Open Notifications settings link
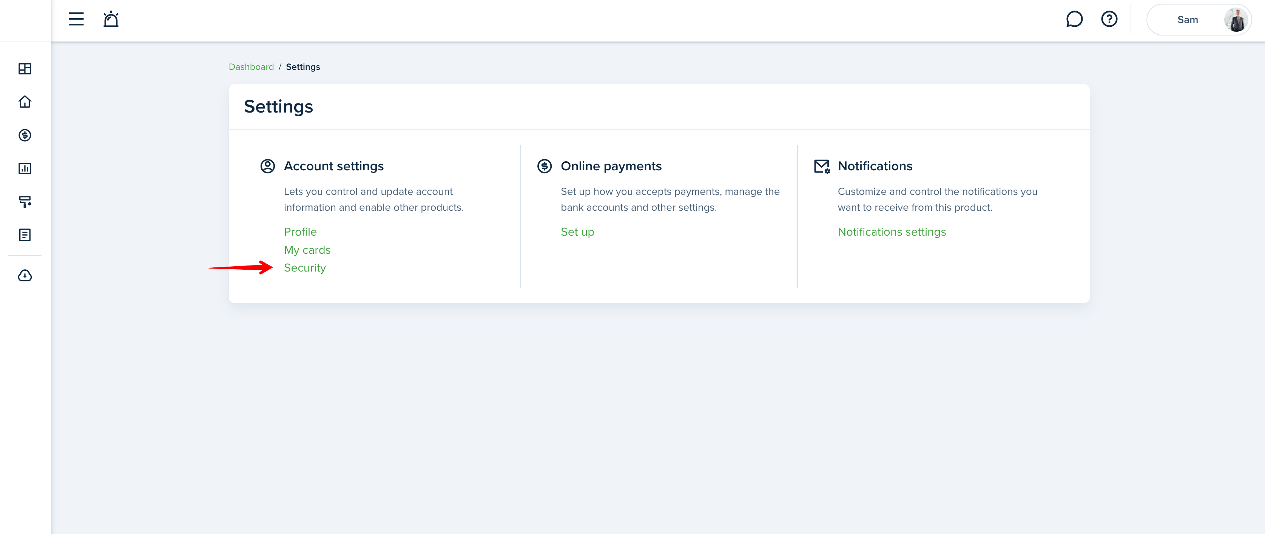 coord(891,232)
